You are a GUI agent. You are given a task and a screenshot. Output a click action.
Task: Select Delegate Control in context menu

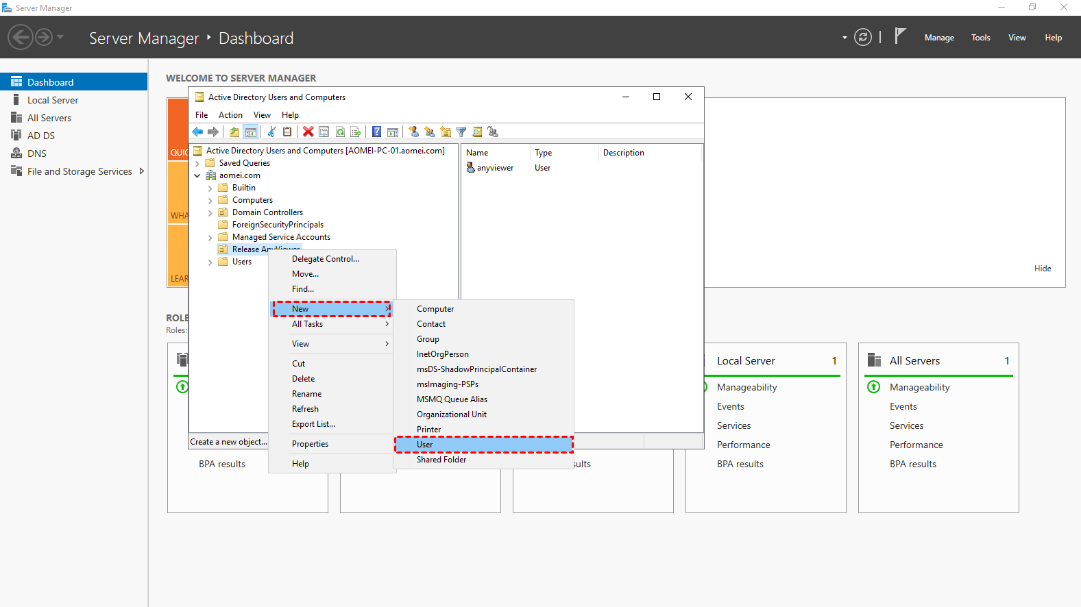click(325, 259)
